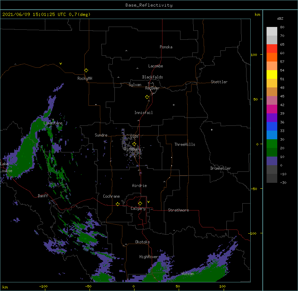Click the yellow V marker northwest of RockyMH

pos(60,64)
